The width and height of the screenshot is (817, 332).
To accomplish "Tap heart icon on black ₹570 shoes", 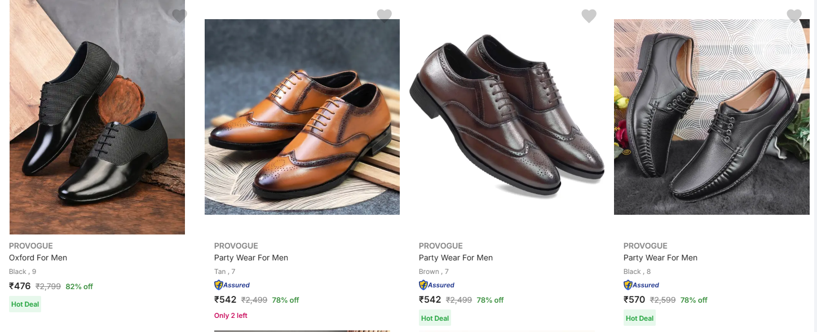I will pos(794,16).
